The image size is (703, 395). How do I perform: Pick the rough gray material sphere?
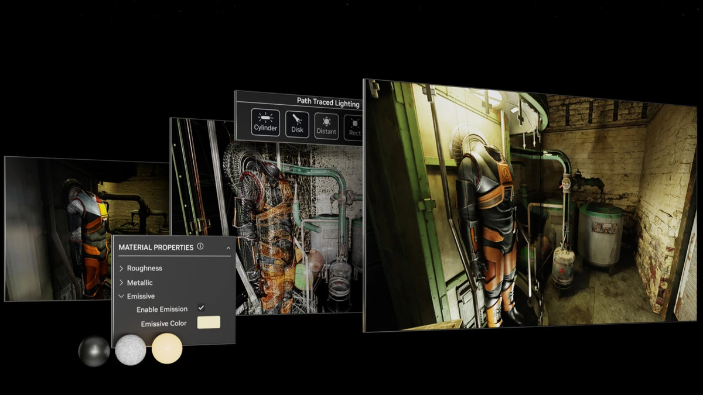tap(130, 350)
